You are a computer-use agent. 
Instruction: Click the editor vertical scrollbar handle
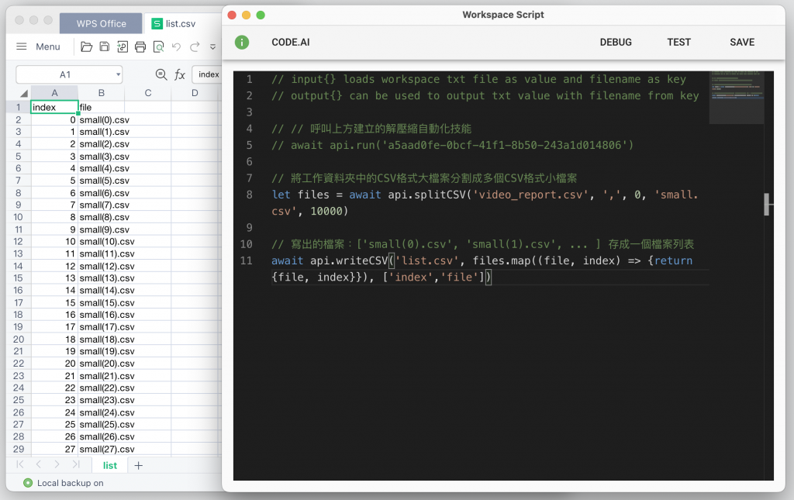tap(767, 205)
